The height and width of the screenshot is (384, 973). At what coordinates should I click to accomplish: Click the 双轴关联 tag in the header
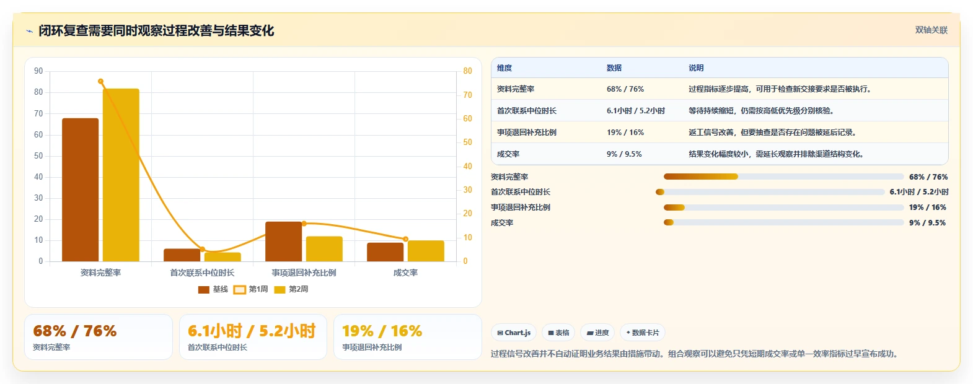click(x=931, y=30)
